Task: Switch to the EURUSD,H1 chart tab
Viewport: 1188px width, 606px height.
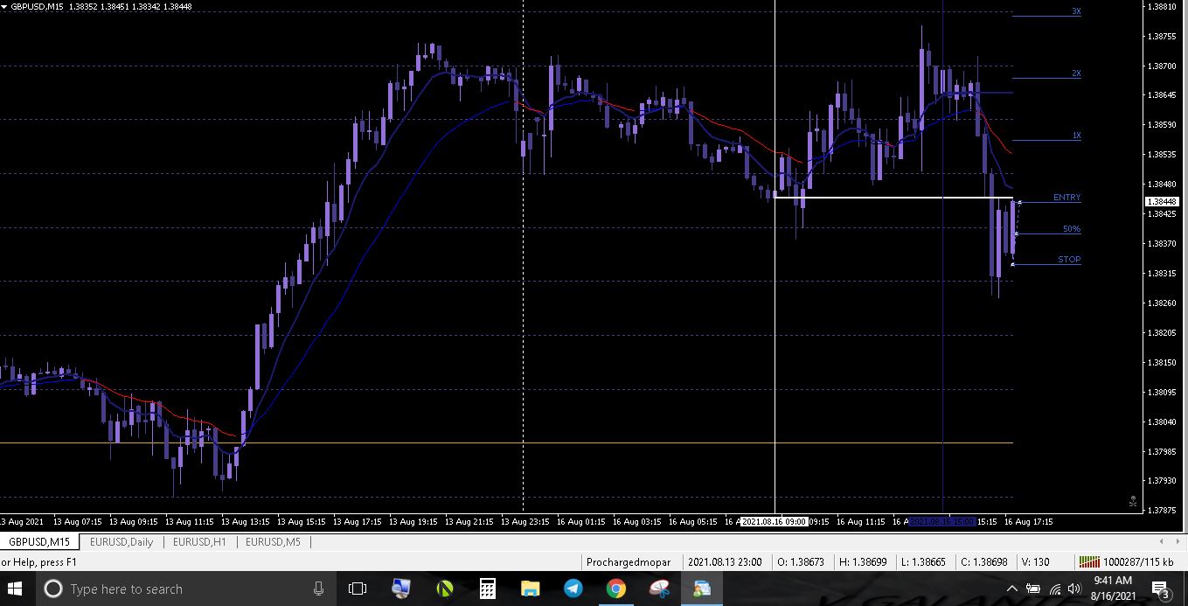Action: pyautogui.click(x=199, y=541)
